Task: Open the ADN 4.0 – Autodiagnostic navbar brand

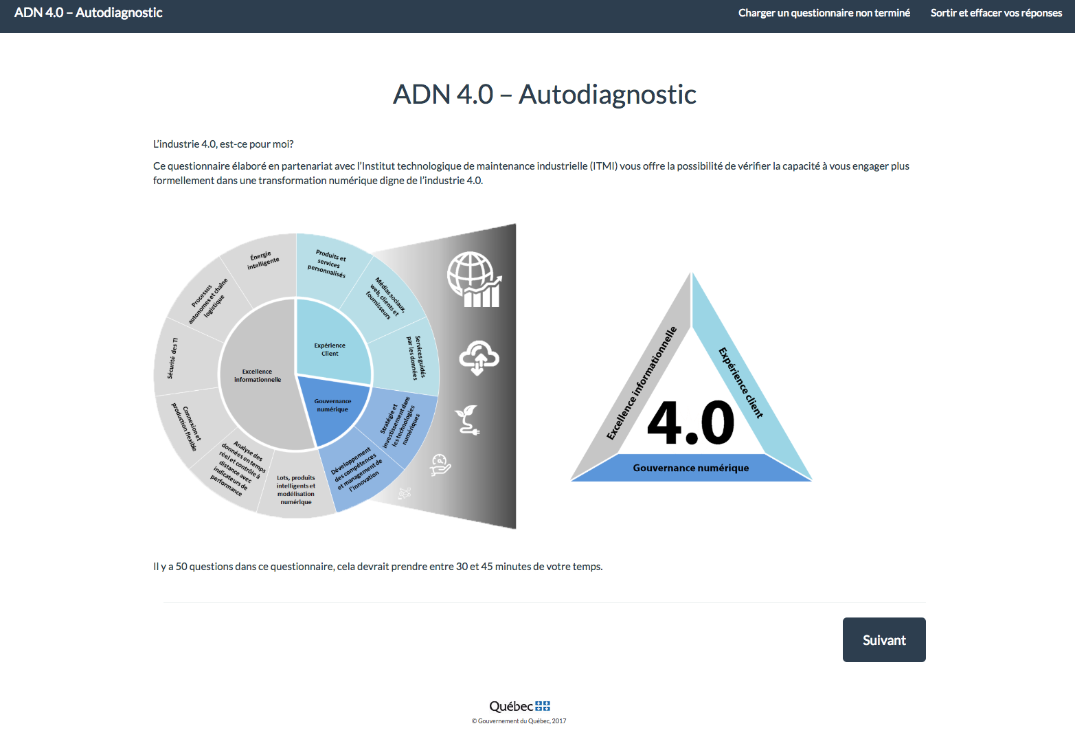Action: [x=89, y=12]
